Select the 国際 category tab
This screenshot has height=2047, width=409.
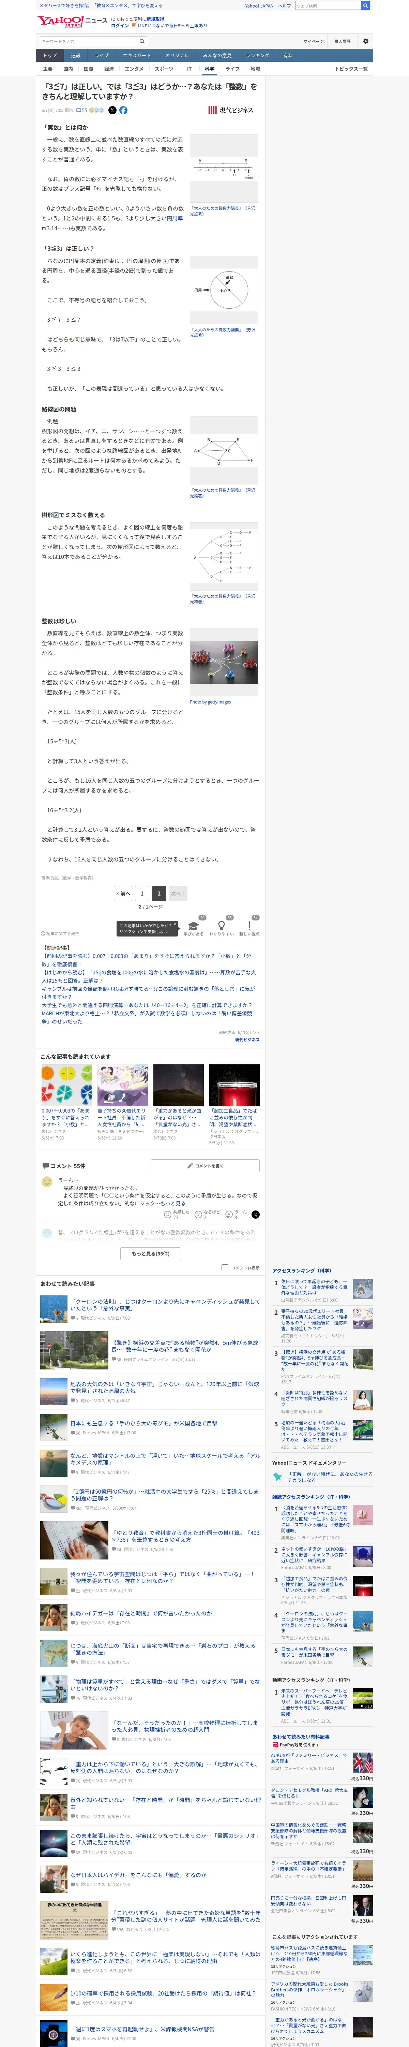[x=88, y=69]
